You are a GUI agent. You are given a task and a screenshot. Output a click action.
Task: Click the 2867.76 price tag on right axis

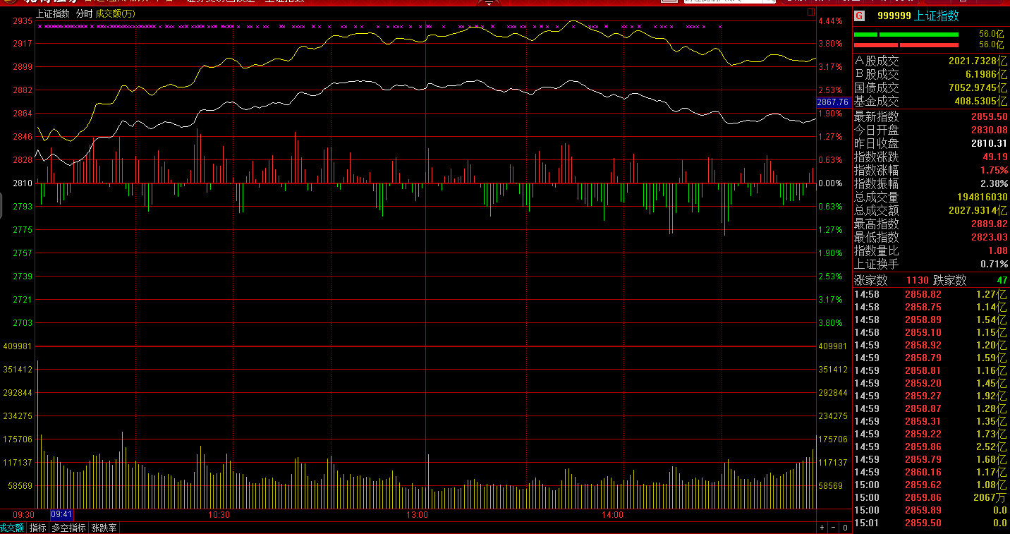click(833, 102)
